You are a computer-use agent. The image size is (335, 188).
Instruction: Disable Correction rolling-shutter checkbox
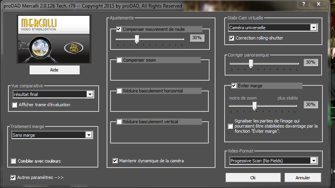coord(231,38)
